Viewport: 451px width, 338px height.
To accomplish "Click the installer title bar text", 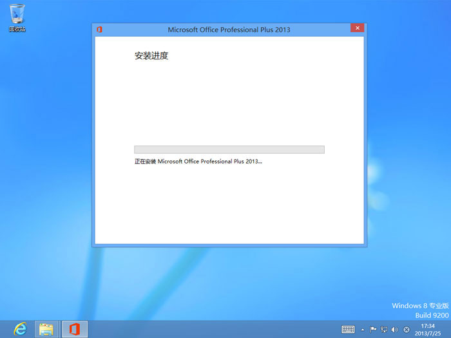I will coord(229,30).
